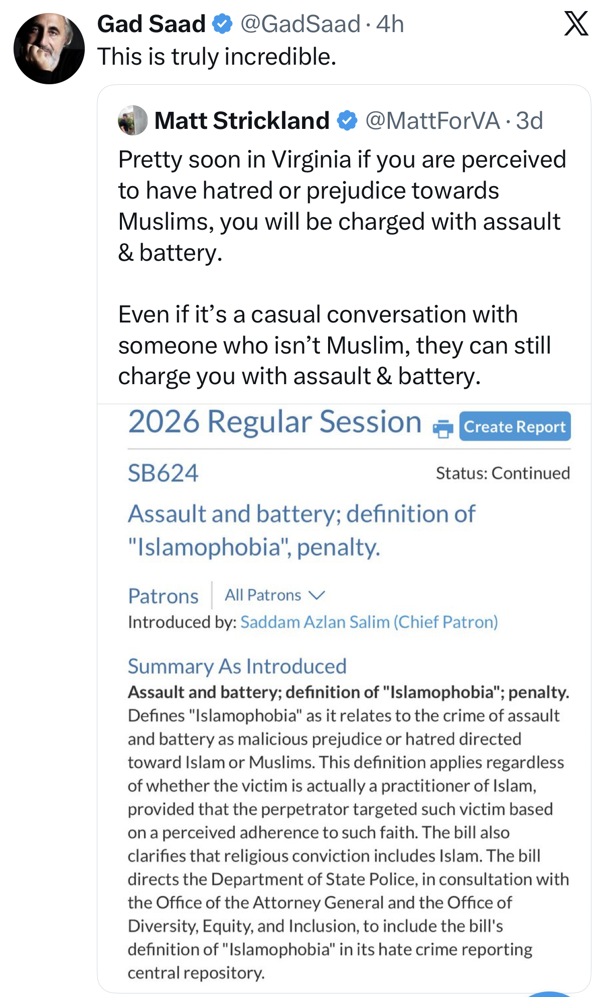
Task: Click the X logo icon
Action: point(576,24)
